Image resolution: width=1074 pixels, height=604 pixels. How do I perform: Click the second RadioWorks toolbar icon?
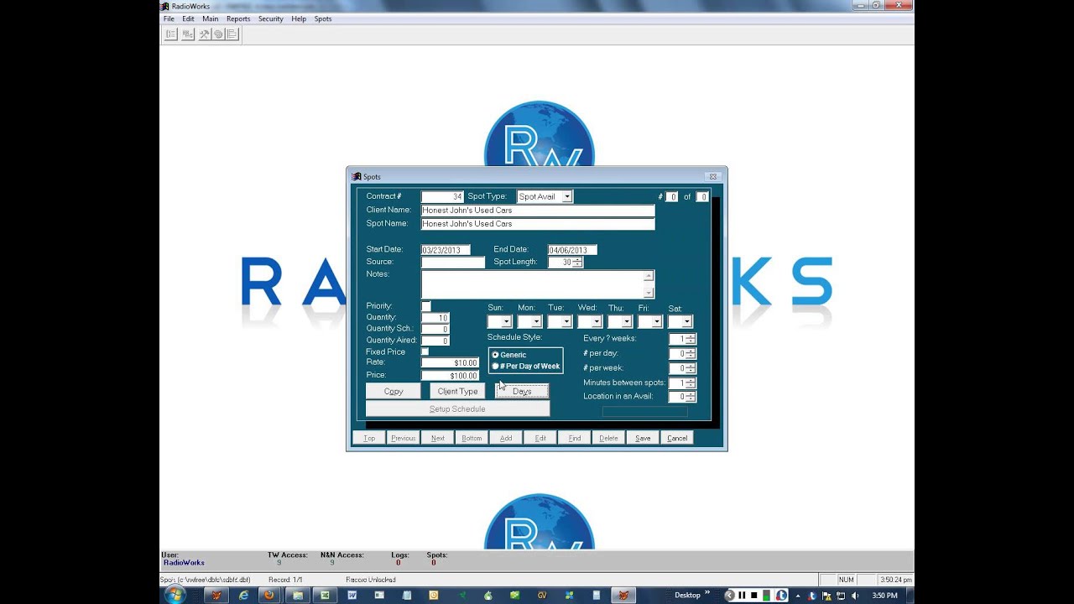[x=188, y=34]
